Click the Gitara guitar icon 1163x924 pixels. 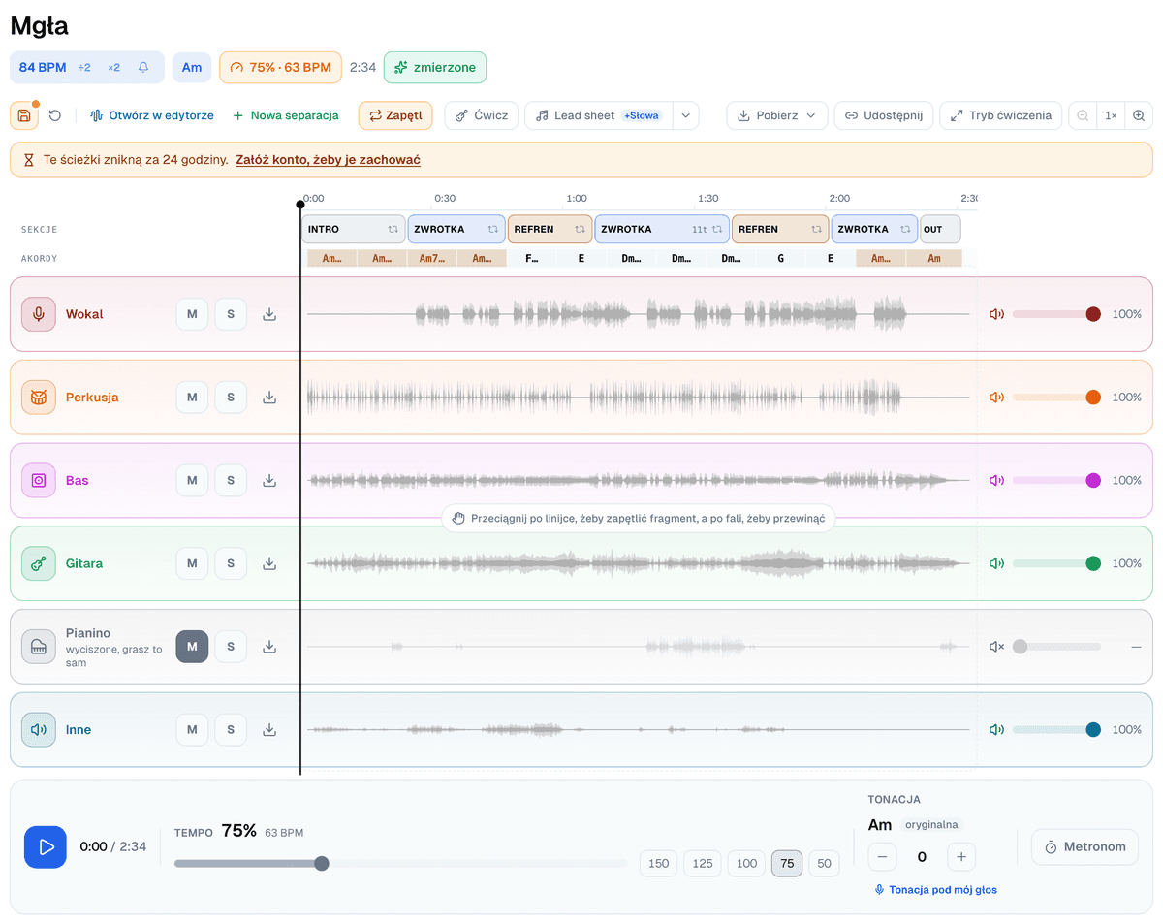click(x=39, y=563)
